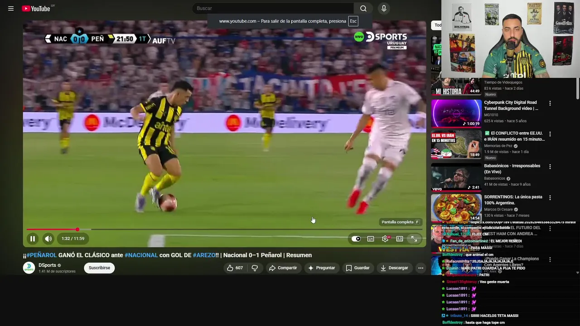Open the Tiempo de Videojuegos channel name
The image size is (580, 326).
click(x=503, y=82)
